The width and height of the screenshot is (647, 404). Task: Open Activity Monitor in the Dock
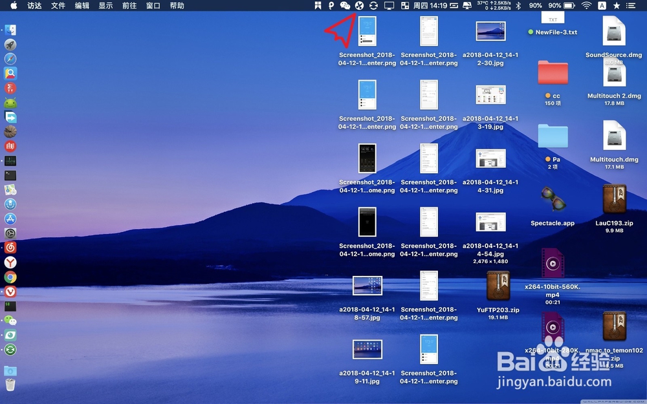pyautogui.click(x=10, y=161)
